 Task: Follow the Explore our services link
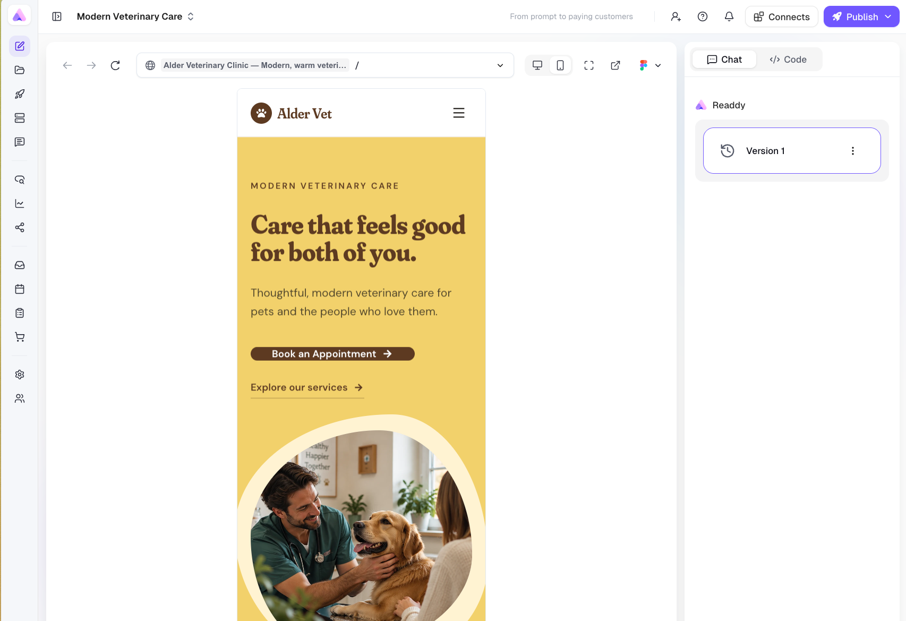(307, 388)
